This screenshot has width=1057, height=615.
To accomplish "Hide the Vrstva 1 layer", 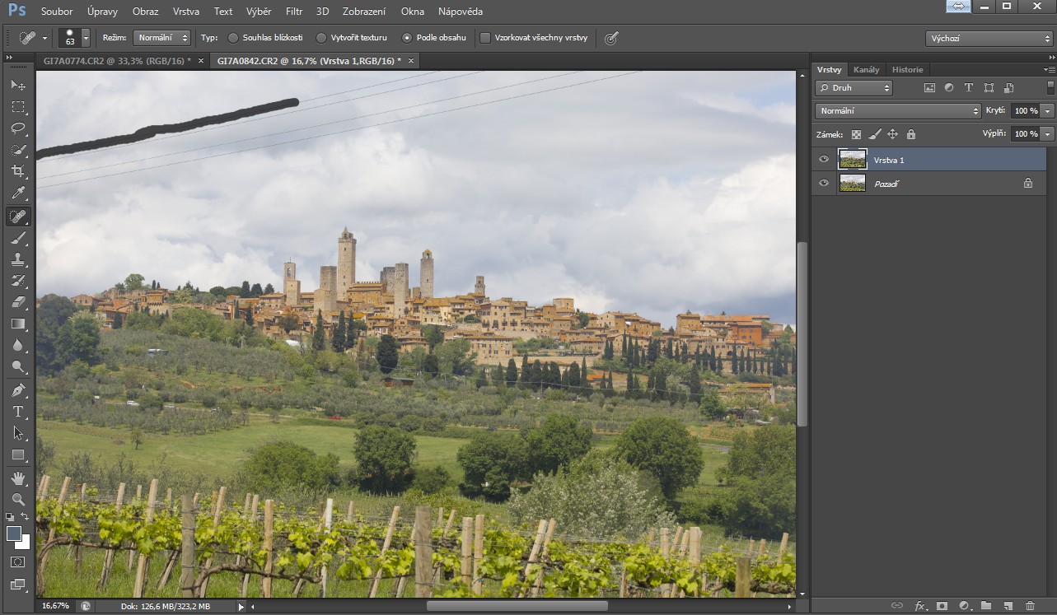I will click(x=824, y=160).
